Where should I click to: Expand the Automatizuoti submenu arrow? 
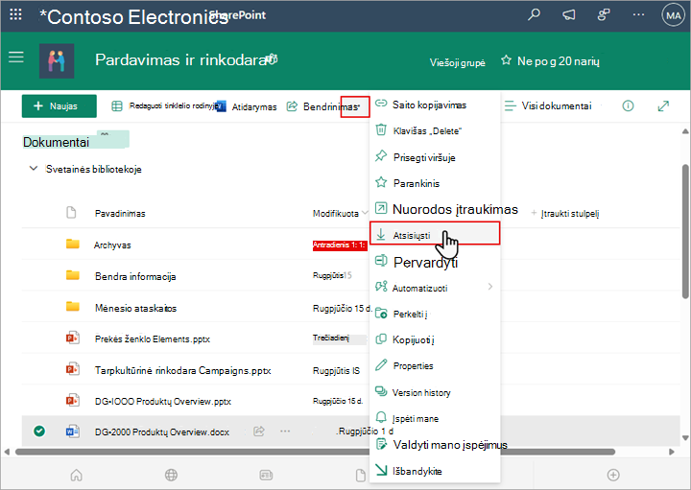490,287
